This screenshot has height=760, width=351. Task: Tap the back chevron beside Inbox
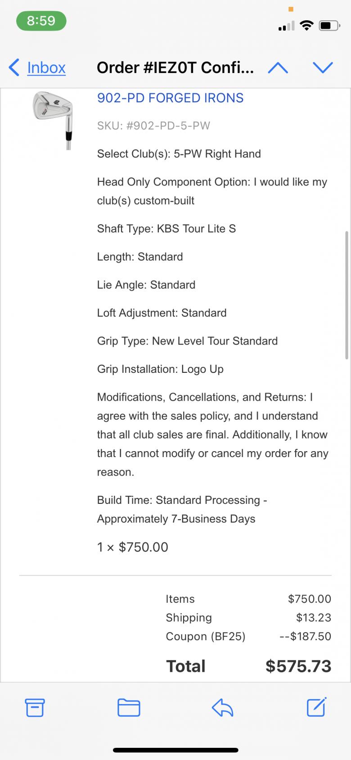pyautogui.click(x=14, y=68)
